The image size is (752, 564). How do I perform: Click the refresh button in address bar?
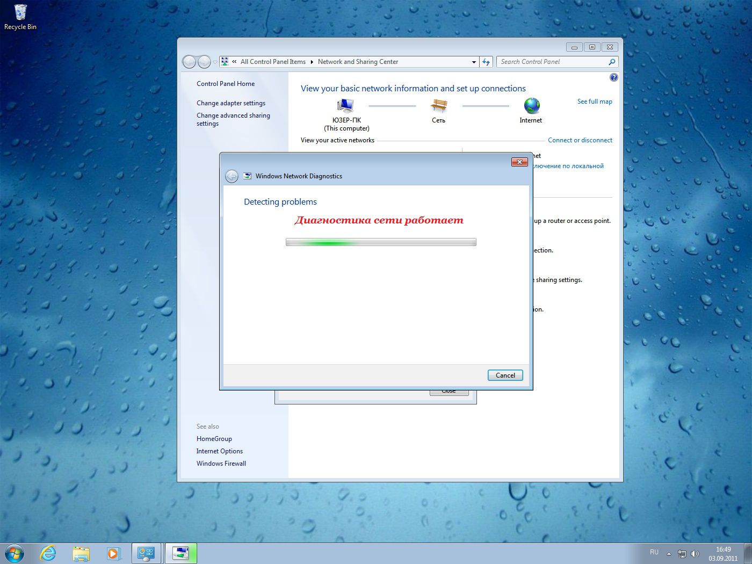(486, 62)
